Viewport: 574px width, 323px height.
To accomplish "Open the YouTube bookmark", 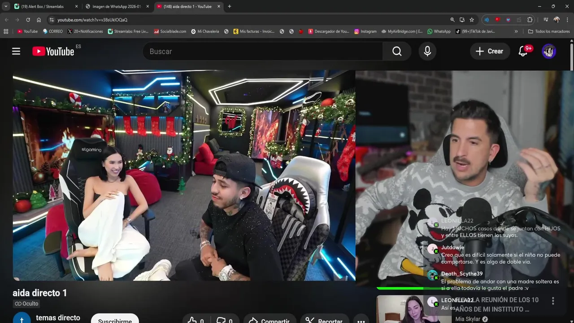I will pos(27,31).
